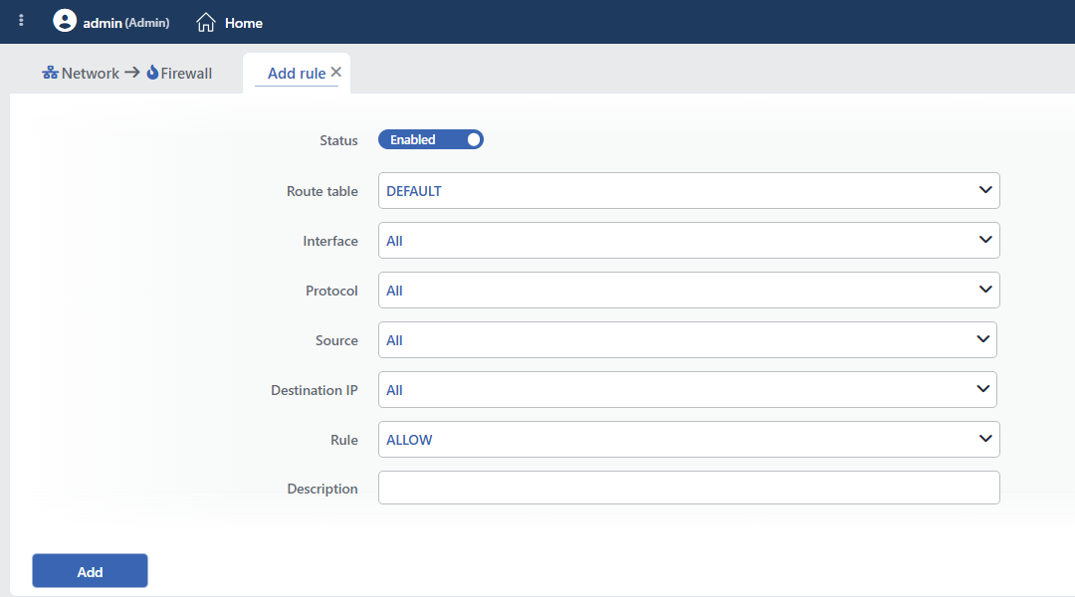Click the Description label
1075x597 pixels.
click(322, 489)
